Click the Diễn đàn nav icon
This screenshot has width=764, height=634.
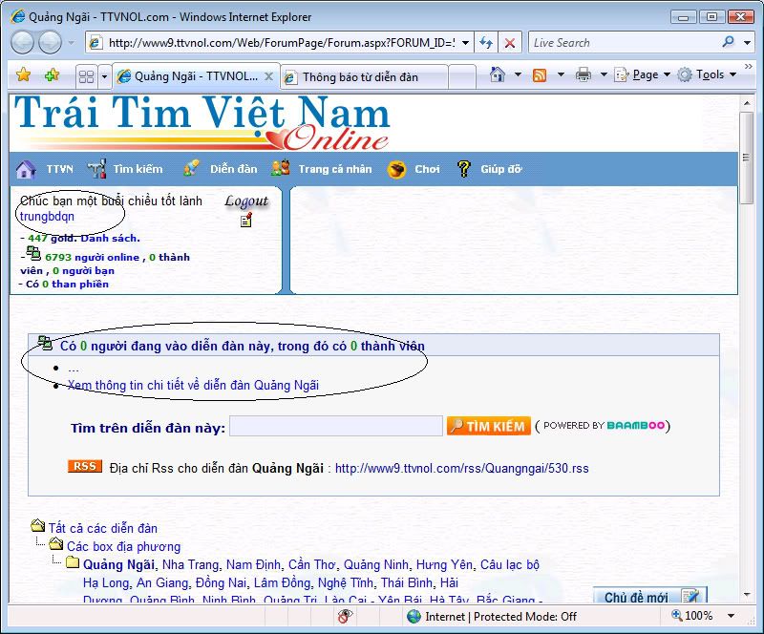(x=191, y=168)
